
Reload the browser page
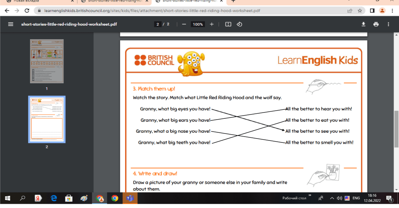coord(26,10)
